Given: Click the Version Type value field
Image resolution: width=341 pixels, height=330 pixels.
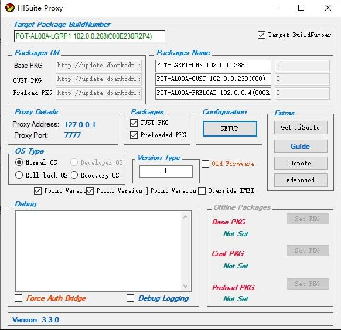Looking at the screenshot, I should pyautogui.click(x=166, y=171).
